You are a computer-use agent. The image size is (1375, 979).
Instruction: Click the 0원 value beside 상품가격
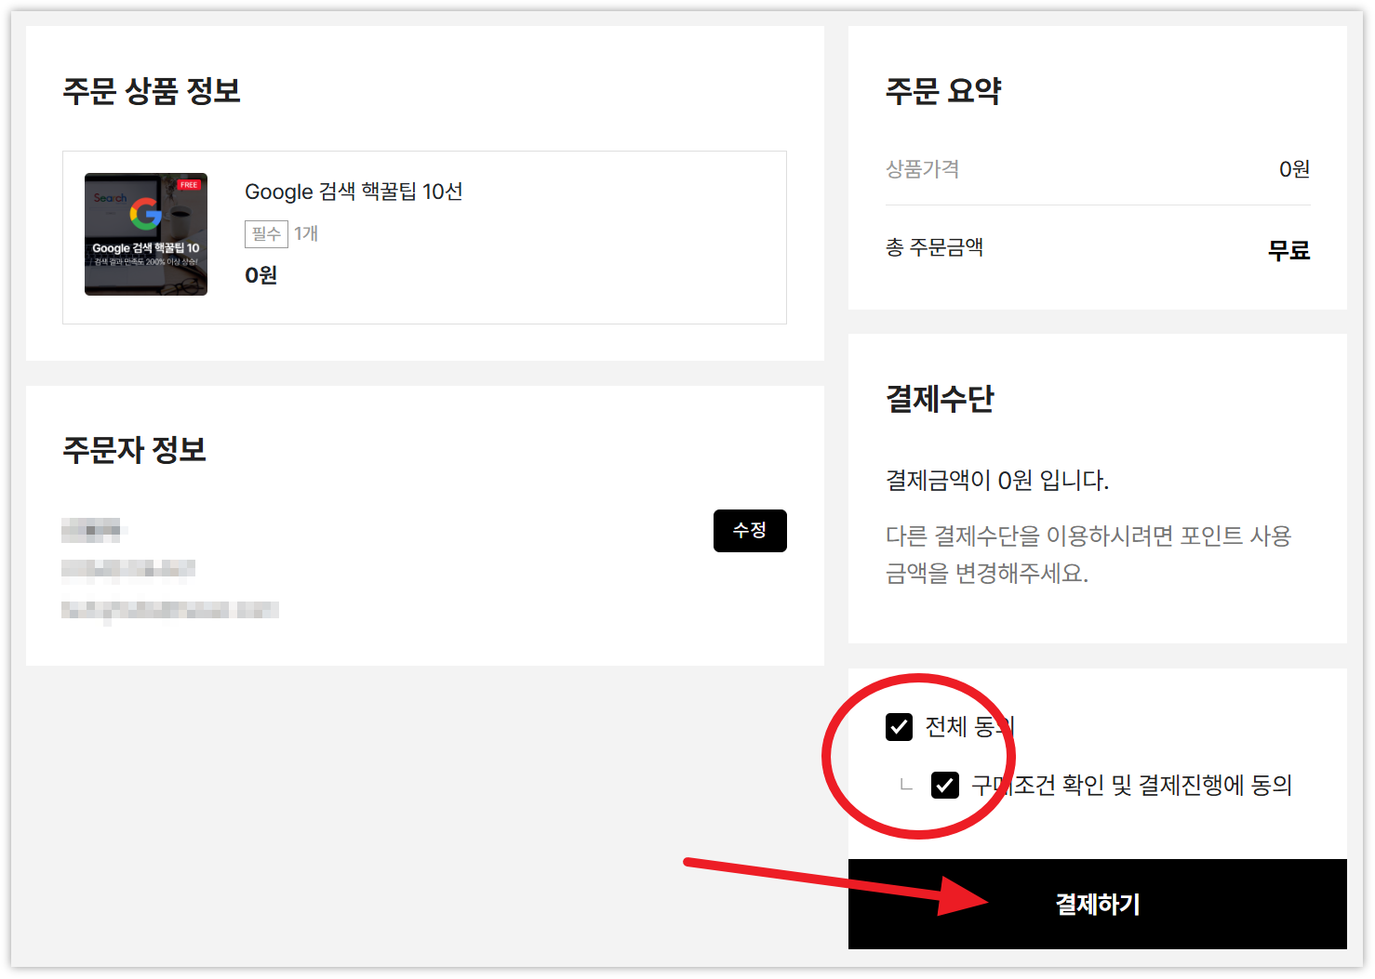1294,169
